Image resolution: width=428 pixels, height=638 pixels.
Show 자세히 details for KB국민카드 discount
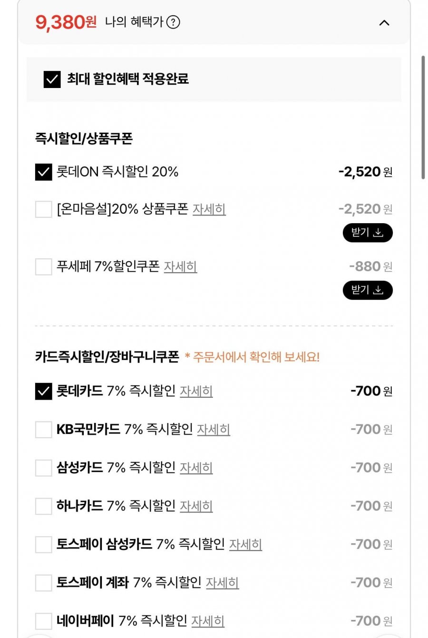[x=213, y=430]
